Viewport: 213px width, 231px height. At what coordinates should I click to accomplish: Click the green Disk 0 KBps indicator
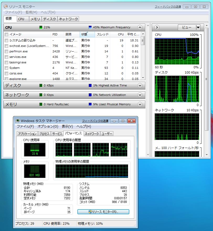[x=41, y=85]
